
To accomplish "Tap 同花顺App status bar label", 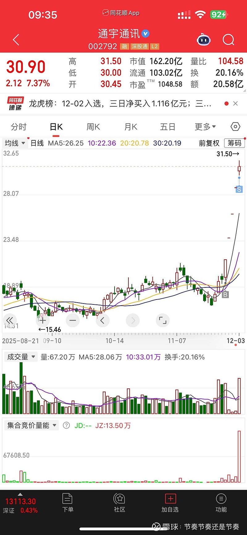I will click(121, 13).
